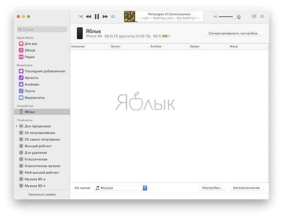Show the Up Next list icon
This screenshot has height=218, width=283.
pyautogui.click(x=262, y=16)
